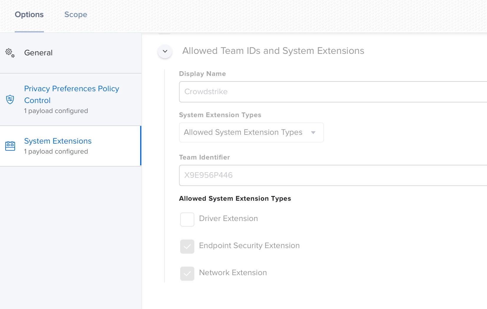Click the Display Name field containing Crowdstrike
Viewport: 487px width, 309px height.
[x=333, y=92]
